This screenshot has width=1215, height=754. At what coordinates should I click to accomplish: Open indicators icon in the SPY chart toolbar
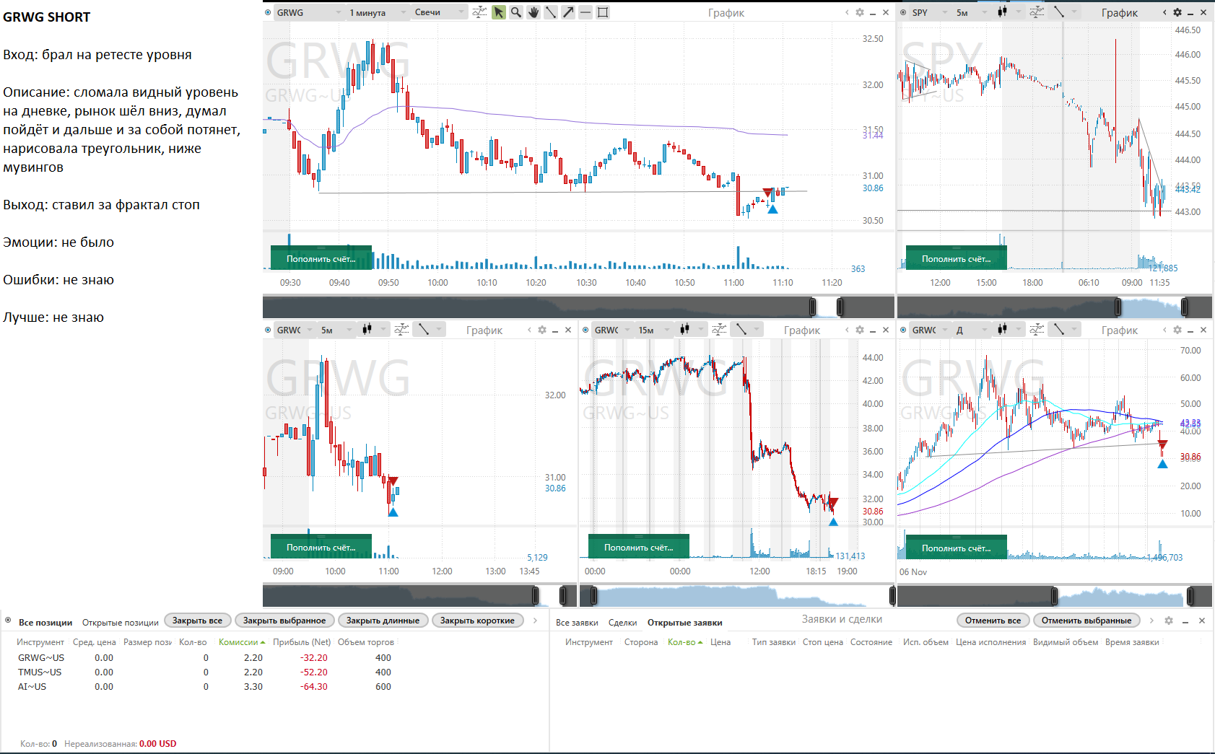[x=1037, y=12]
